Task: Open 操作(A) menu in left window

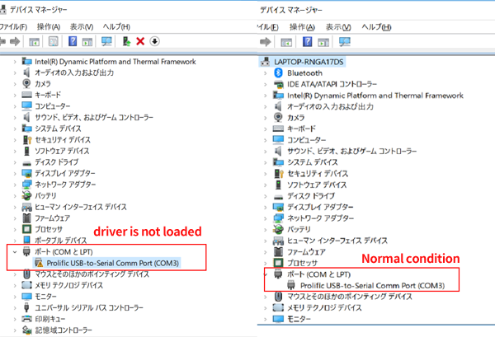Action: [x=49, y=27]
